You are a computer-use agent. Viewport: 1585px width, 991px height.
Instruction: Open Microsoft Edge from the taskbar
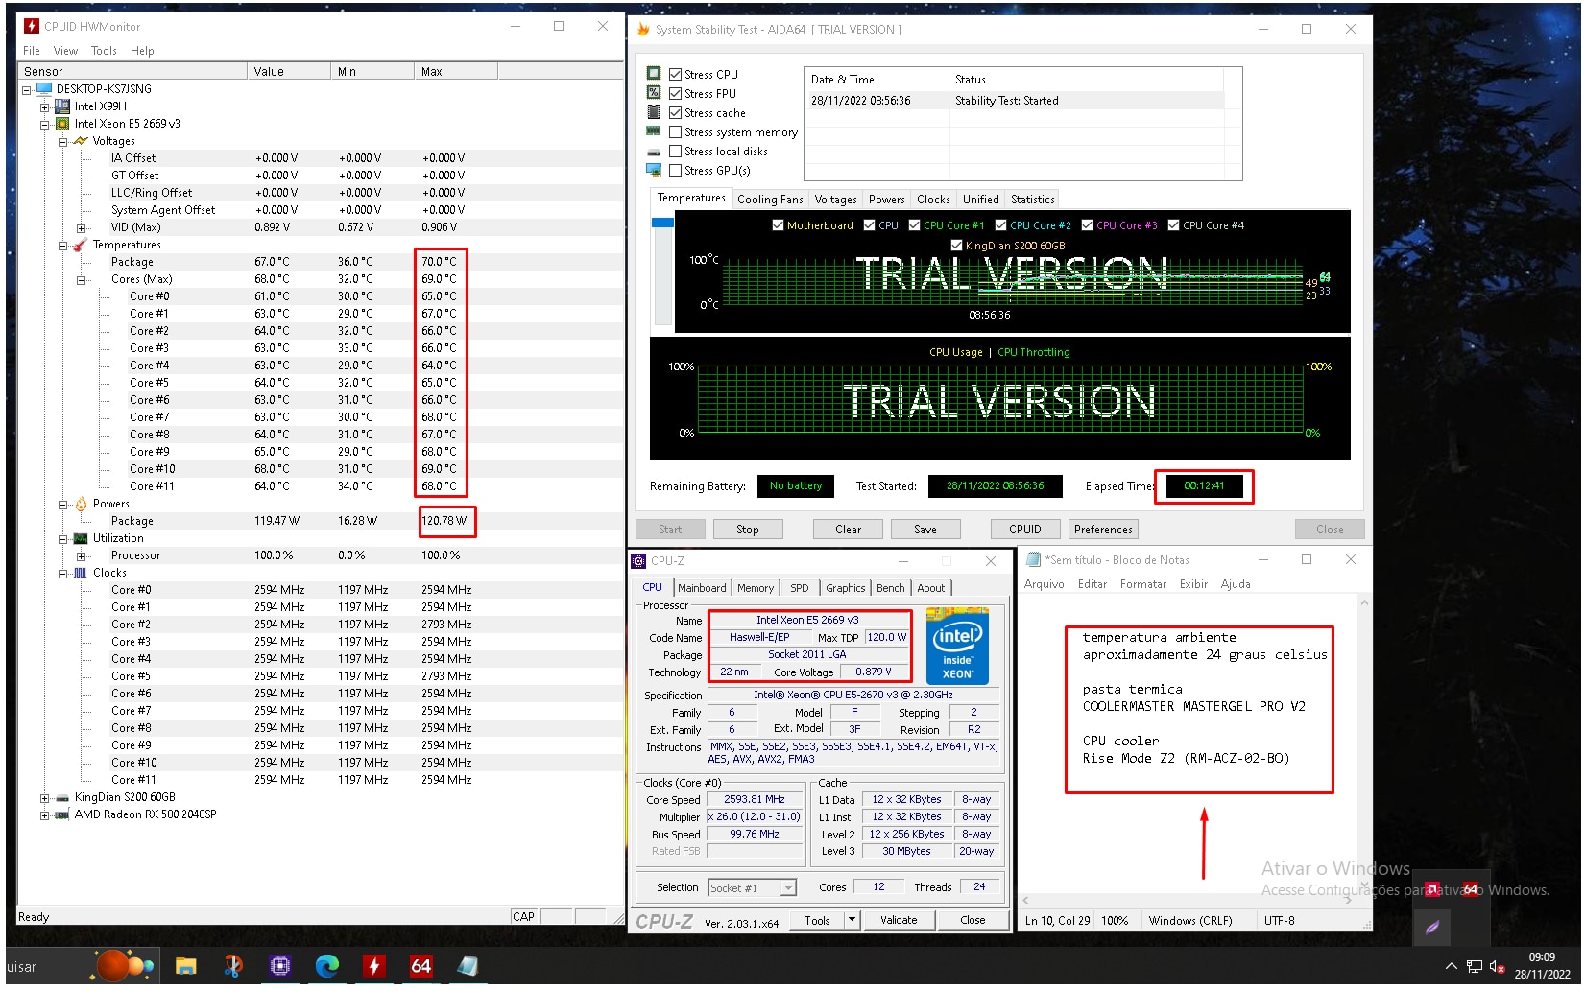coord(326,966)
